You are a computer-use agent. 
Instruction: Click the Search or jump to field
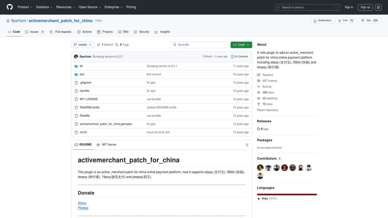307,8
